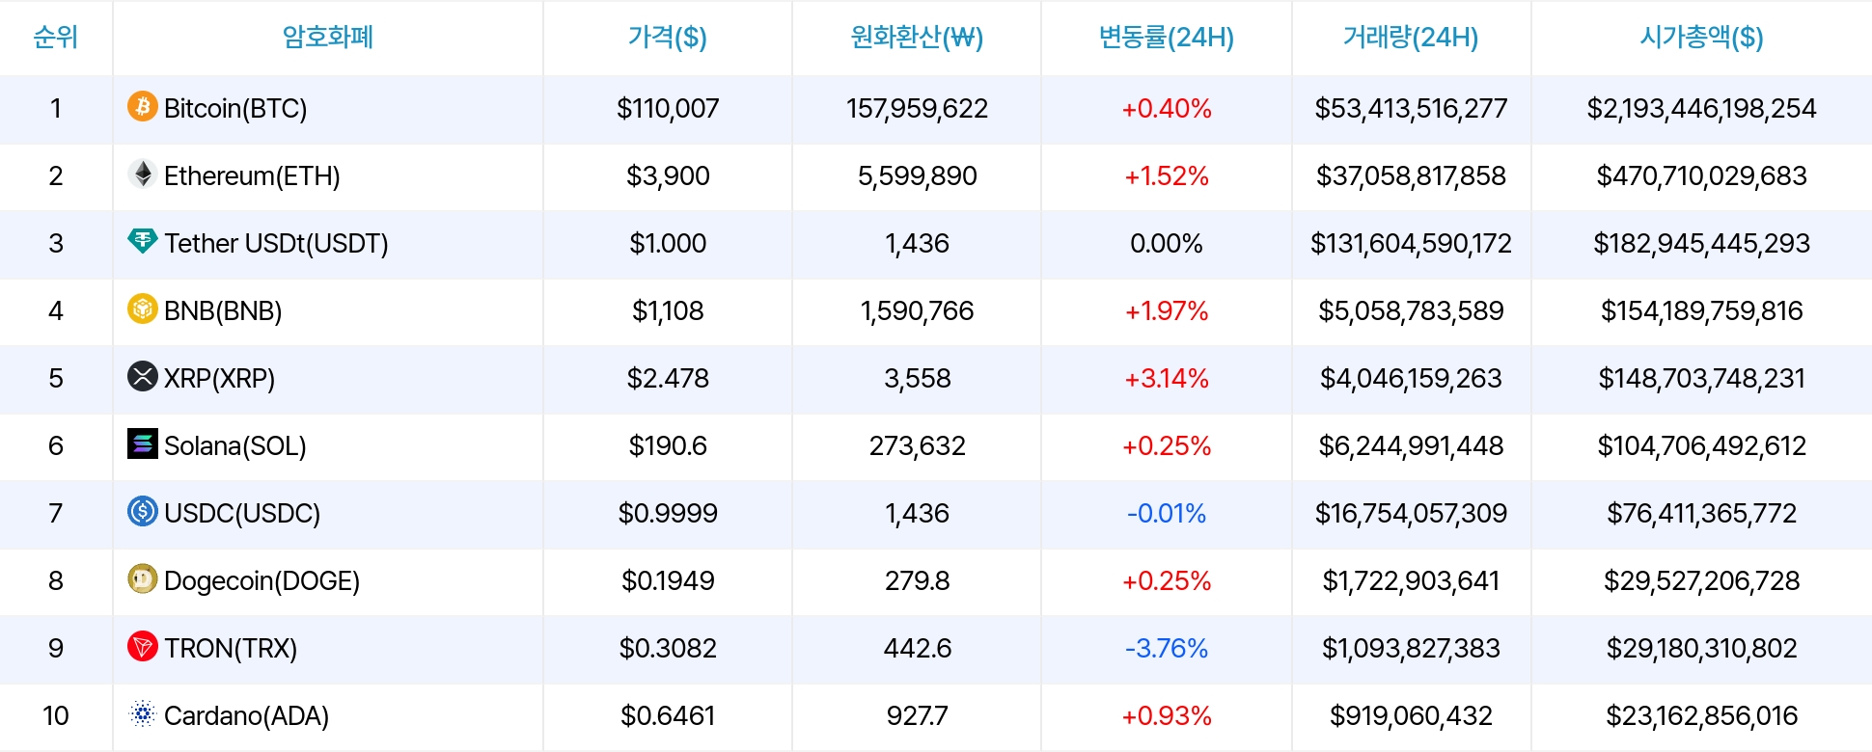Click the XRP black circle icon
1872x752 pixels.
[143, 376]
